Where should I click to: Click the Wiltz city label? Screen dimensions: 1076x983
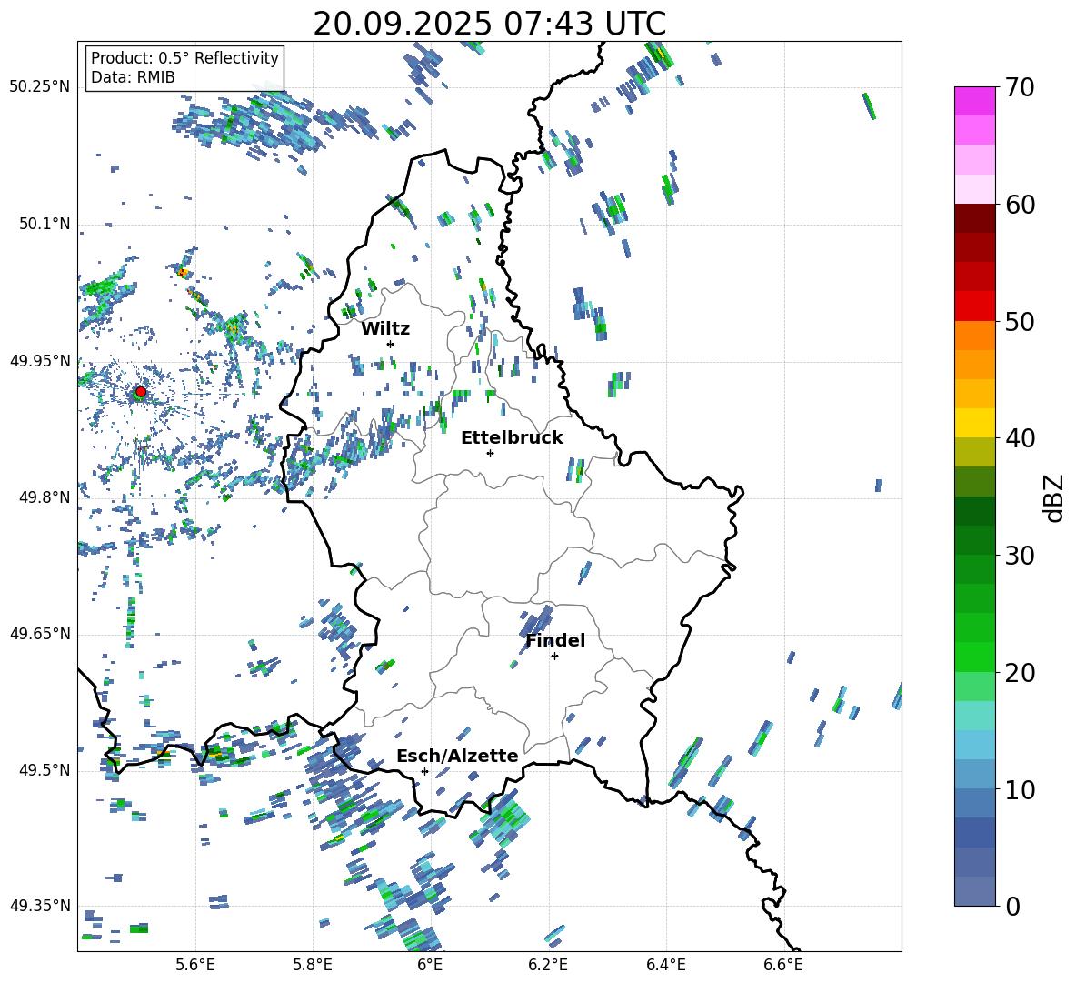pyautogui.click(x=385, y=329)
